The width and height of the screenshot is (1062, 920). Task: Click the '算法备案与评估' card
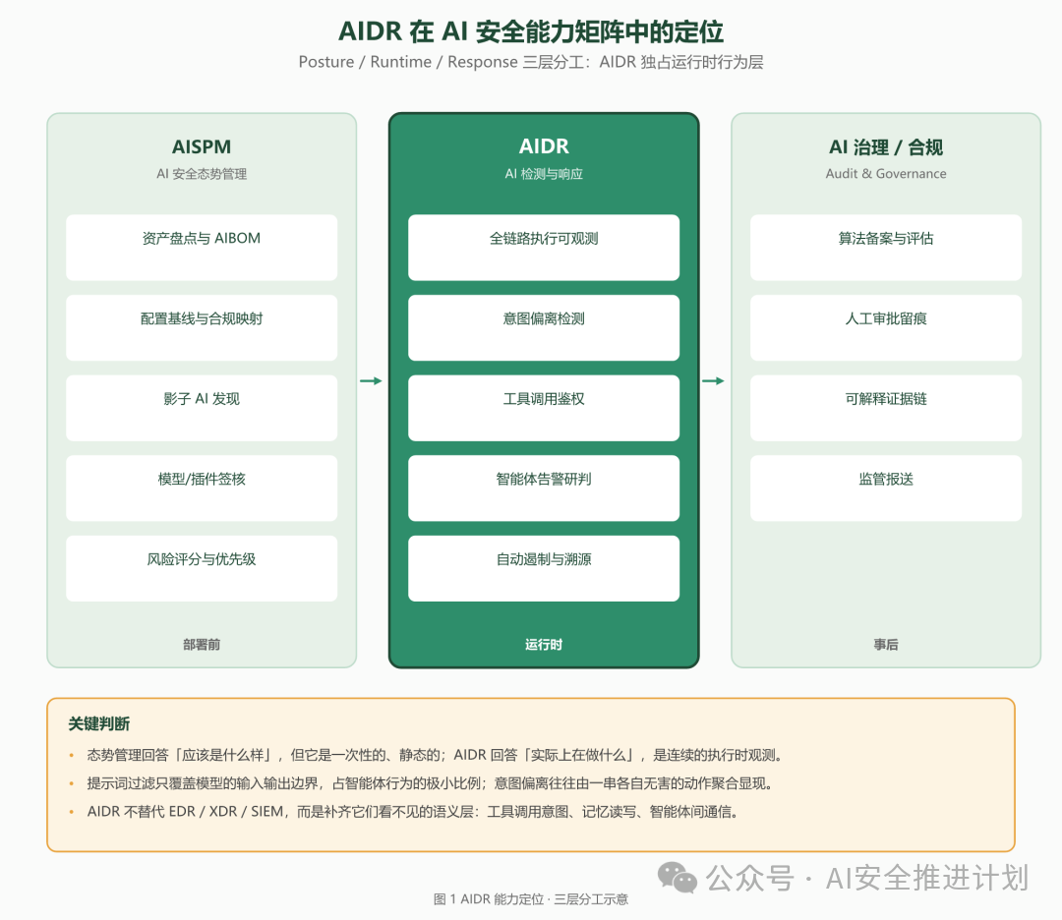pos(886,247)
